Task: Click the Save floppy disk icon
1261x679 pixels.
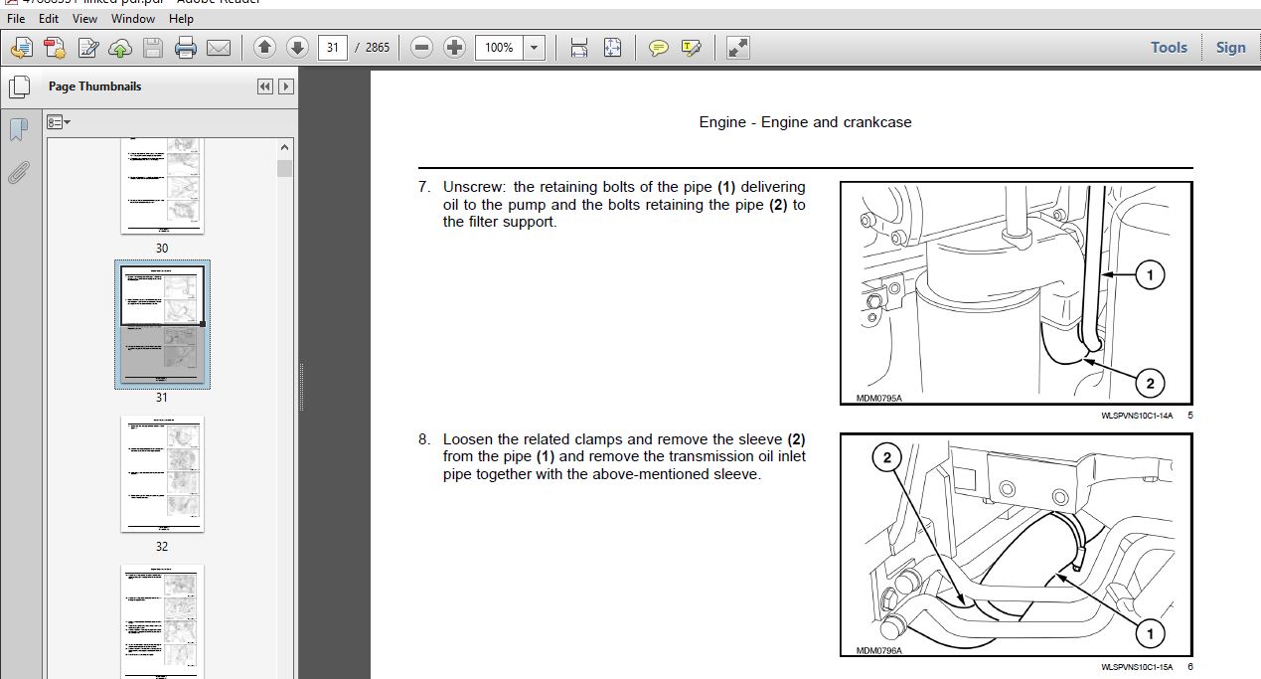Action: (153, 47)
